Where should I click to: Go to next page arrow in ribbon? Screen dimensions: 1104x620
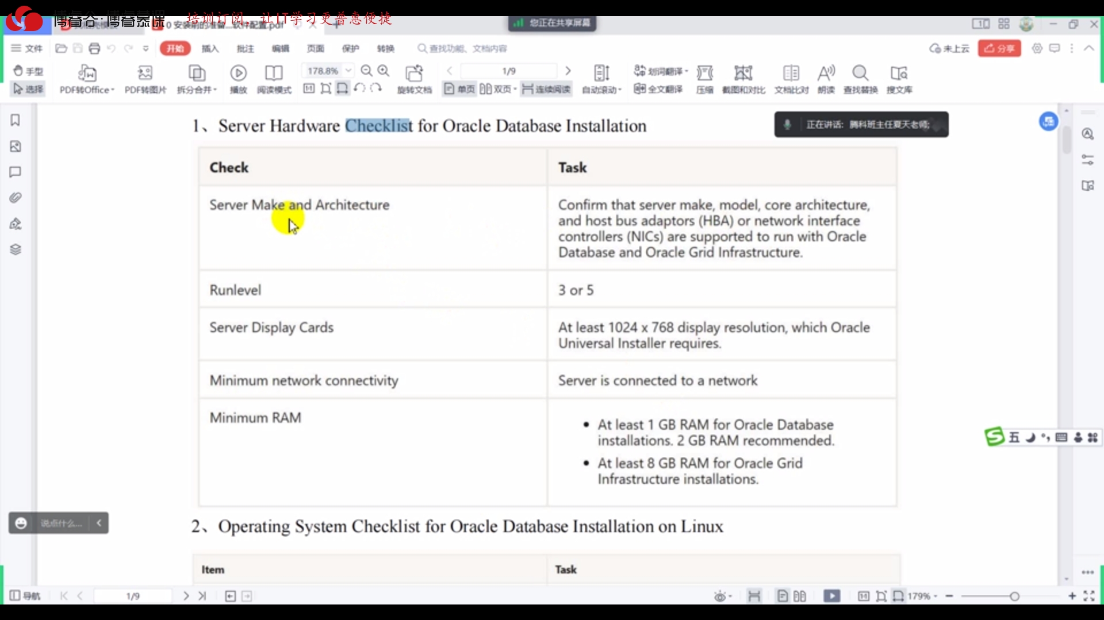[568, 71]
